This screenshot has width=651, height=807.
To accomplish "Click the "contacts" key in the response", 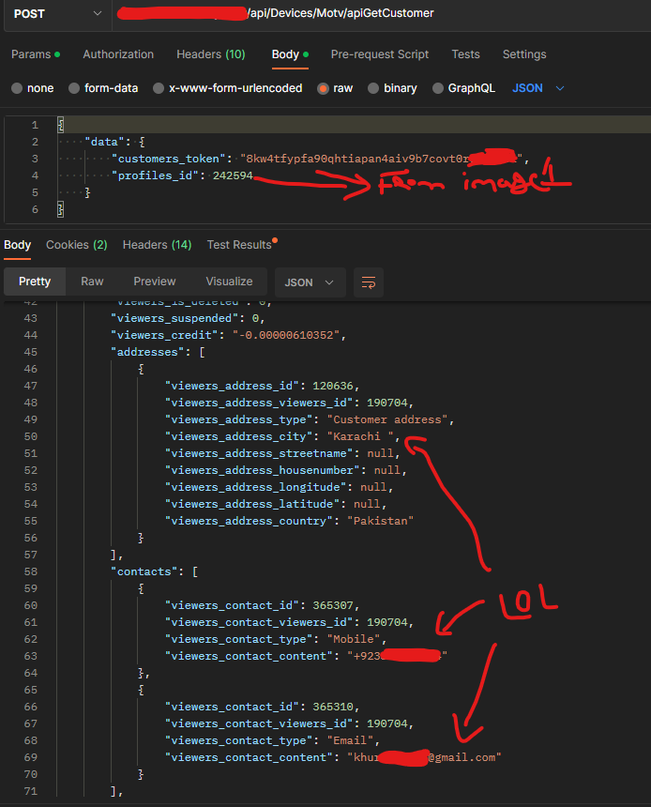I will (x=144, y=571).
